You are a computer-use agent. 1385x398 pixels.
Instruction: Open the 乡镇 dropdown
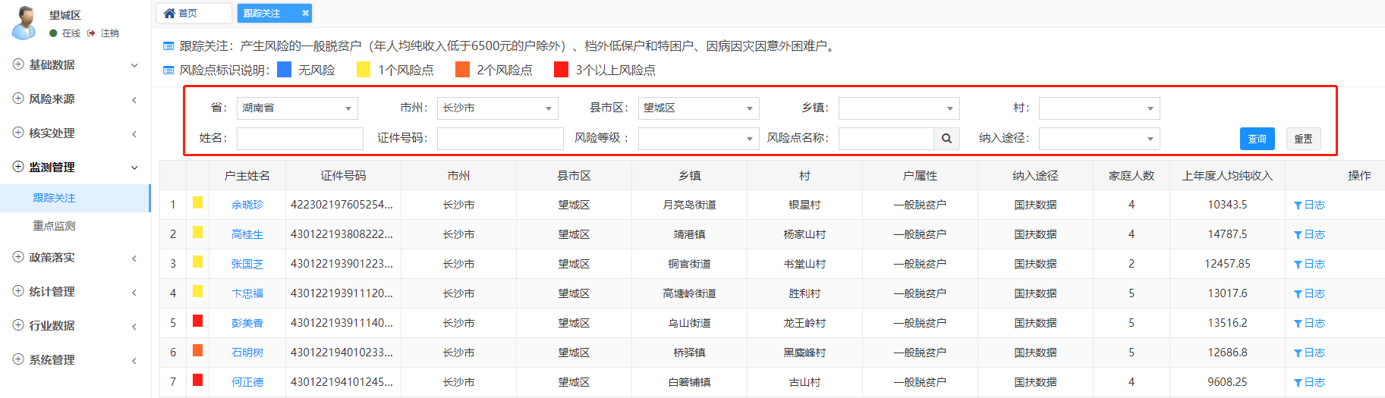click(899, 108)
